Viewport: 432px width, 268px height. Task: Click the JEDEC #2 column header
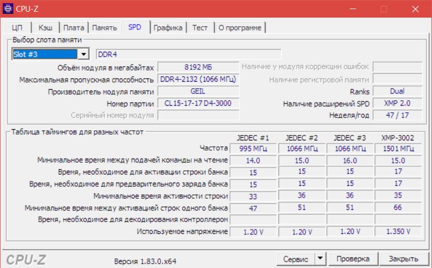(x=302, y=138)
